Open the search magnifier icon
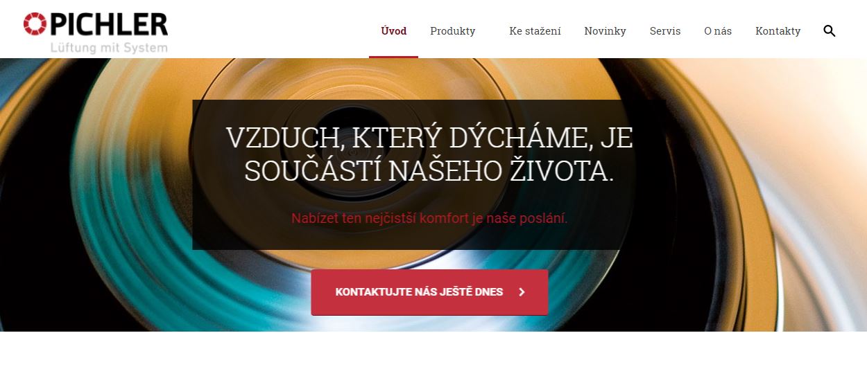 [x=829, y=30]
